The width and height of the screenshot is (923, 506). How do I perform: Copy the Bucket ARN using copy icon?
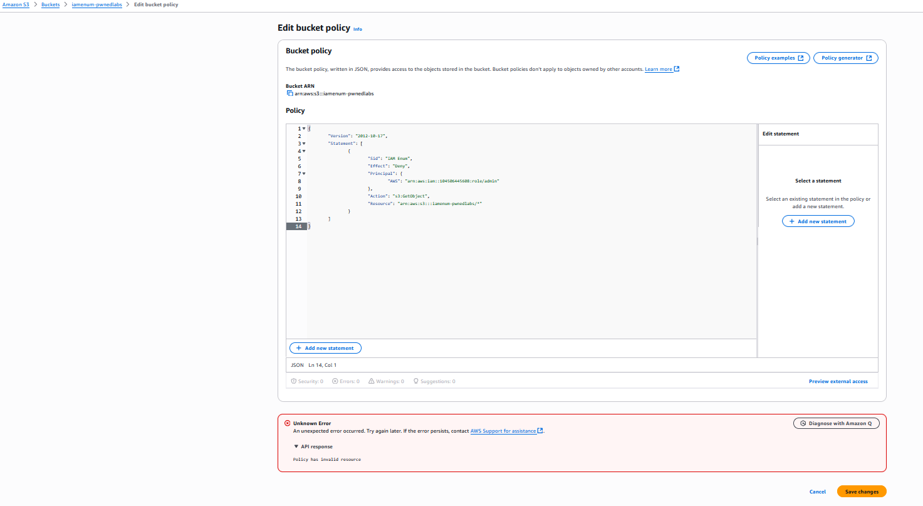(x=289, y=93)
